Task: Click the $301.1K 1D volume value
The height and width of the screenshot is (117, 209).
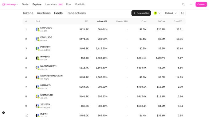Action: (x=142, y=58)
